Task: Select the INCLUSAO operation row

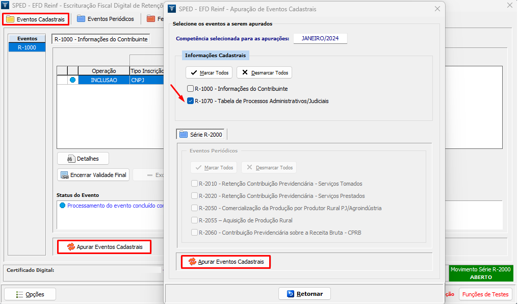Action: click(103, 80)
